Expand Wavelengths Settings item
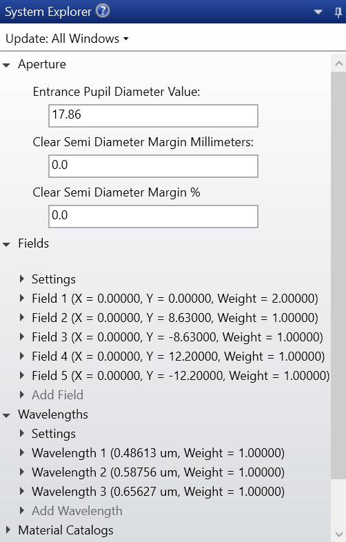This screenshot has width=346, height=542. pos(22,433)
